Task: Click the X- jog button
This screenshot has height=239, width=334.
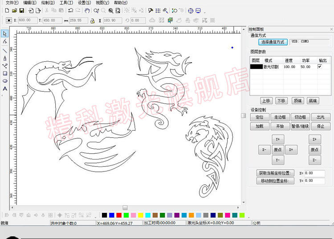Action: tap(264, 150)
